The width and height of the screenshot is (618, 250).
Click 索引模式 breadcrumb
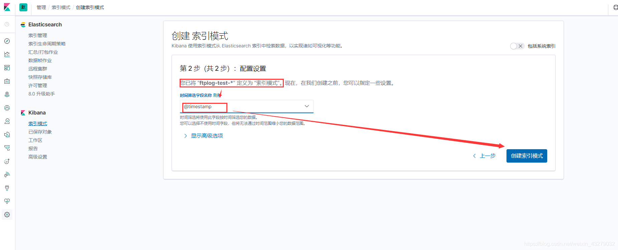[61, 7]
